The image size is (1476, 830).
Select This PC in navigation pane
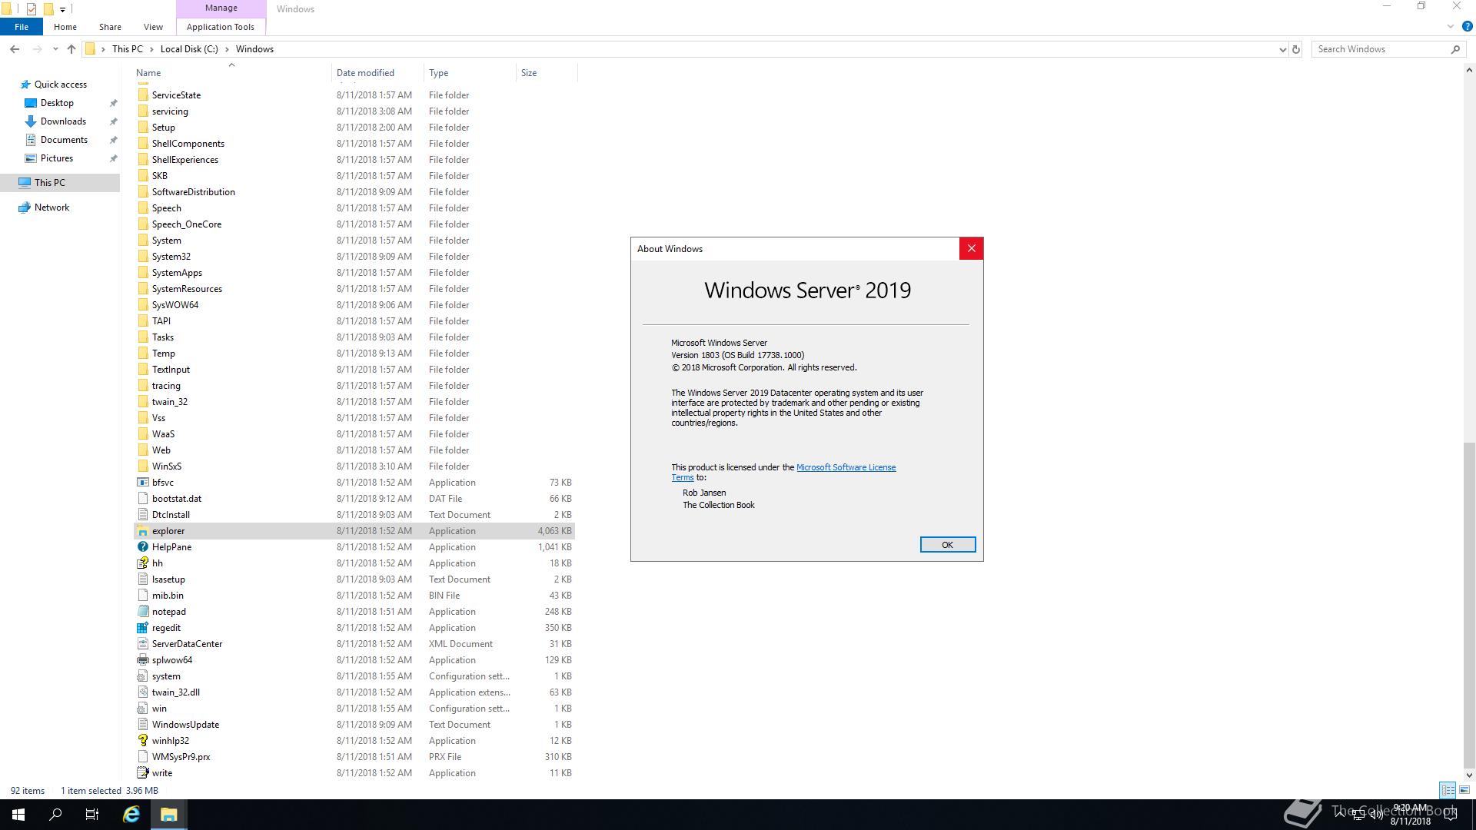pos(60,183)
